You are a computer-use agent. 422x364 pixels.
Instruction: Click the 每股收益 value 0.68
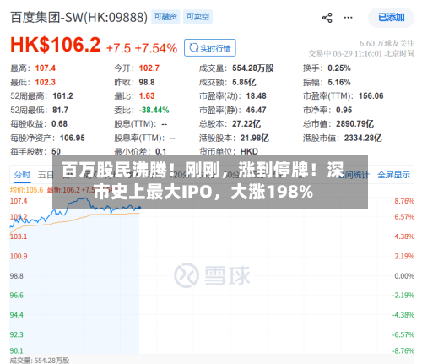coord(59,124)
